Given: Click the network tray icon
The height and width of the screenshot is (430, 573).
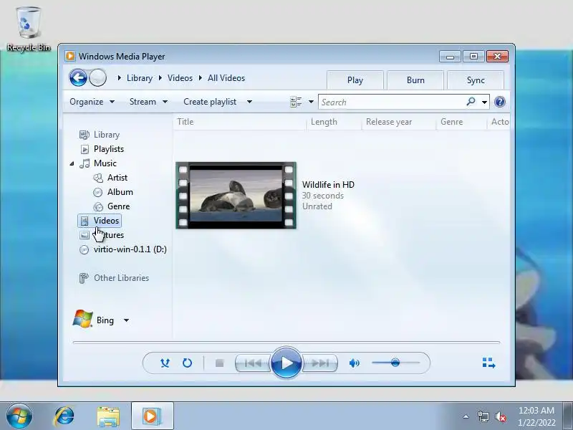Looking at the screenshot, I should (483, 416).
